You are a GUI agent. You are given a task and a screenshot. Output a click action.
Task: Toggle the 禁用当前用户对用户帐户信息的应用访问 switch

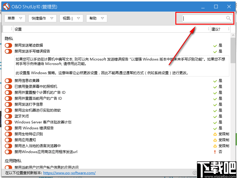(8, 167)
